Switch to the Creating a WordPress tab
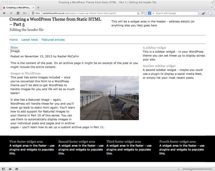This screenshot has height=171, width=215. pyautogui.click(x=19, y=8)
